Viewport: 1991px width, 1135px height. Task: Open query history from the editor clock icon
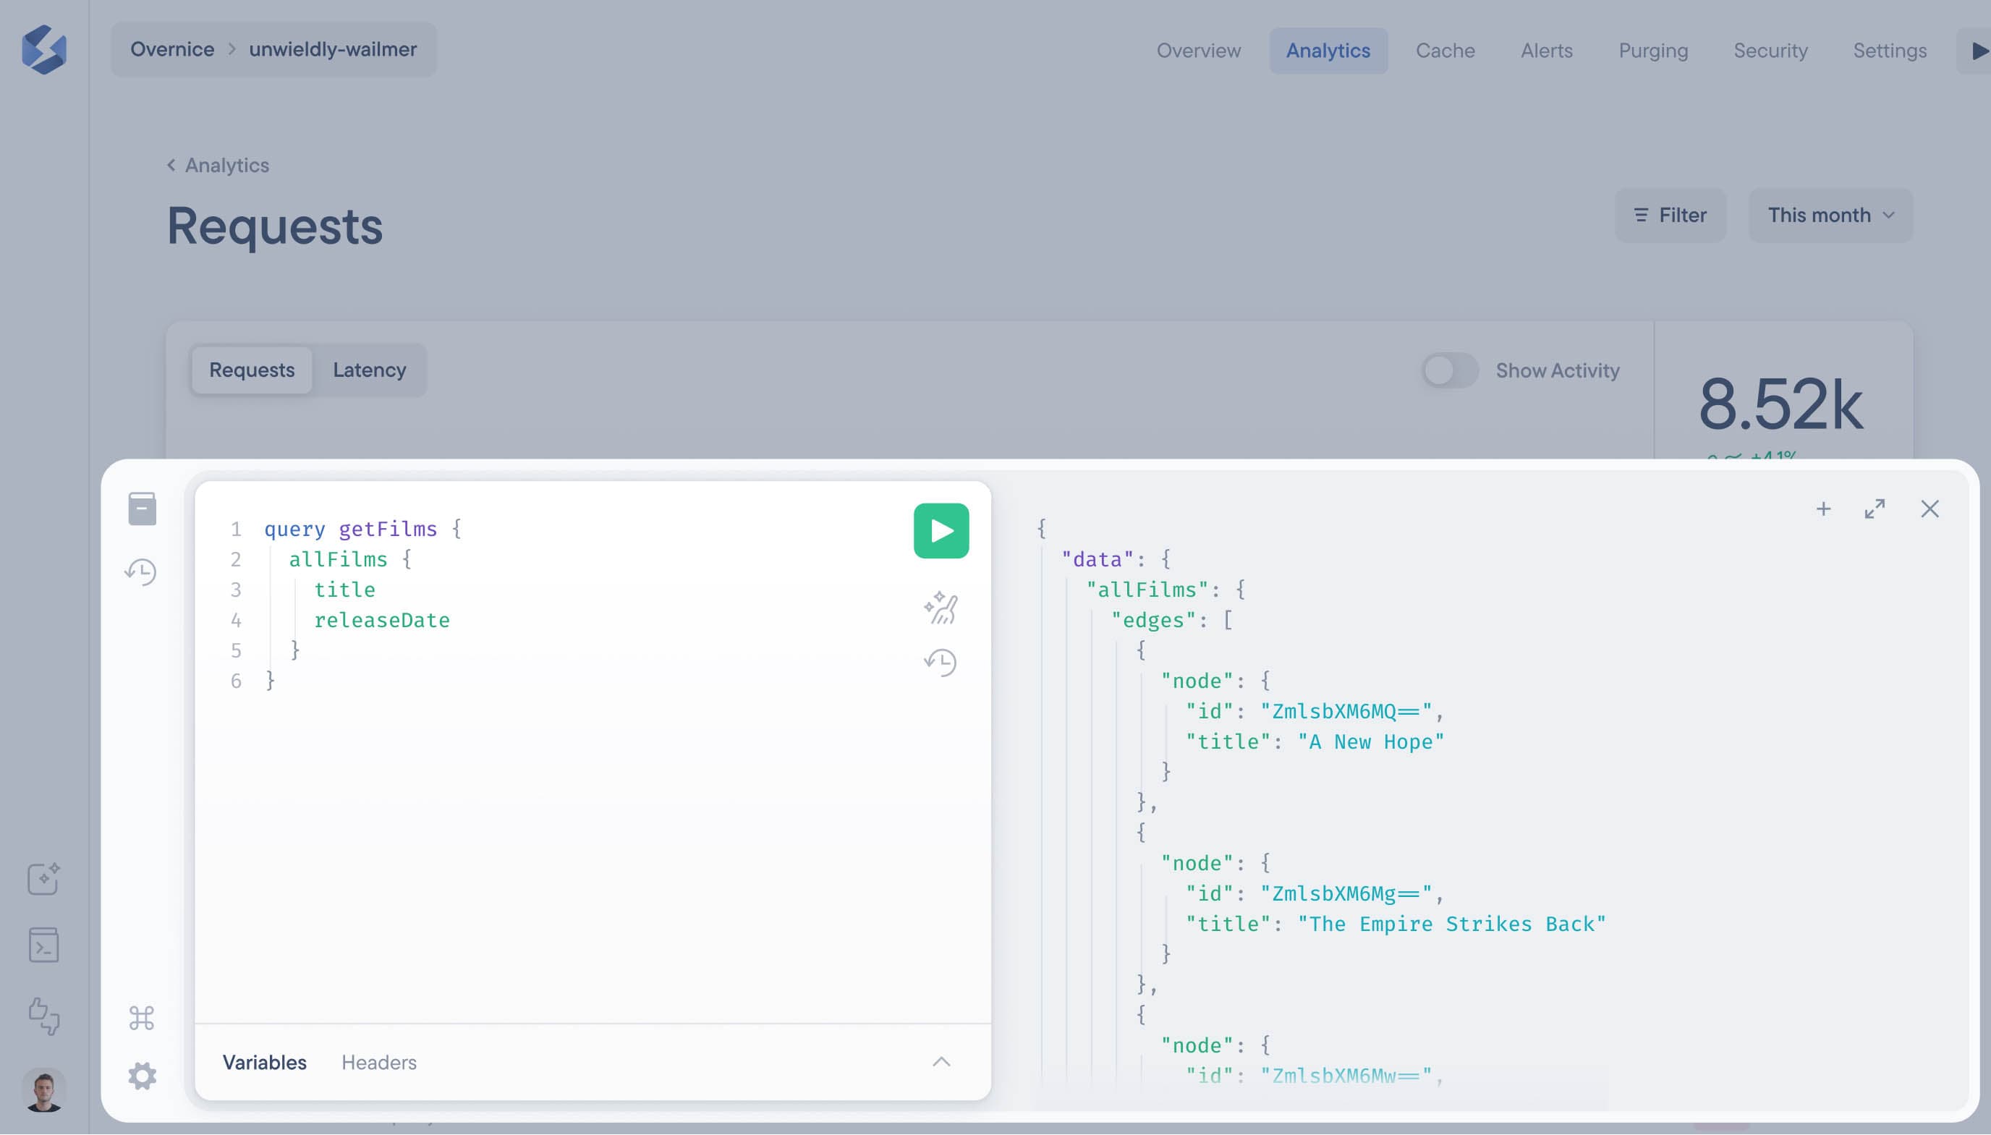(941, 662)
